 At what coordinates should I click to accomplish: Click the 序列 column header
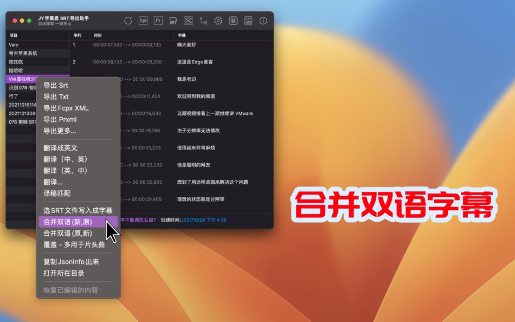[x=78, y=35]
